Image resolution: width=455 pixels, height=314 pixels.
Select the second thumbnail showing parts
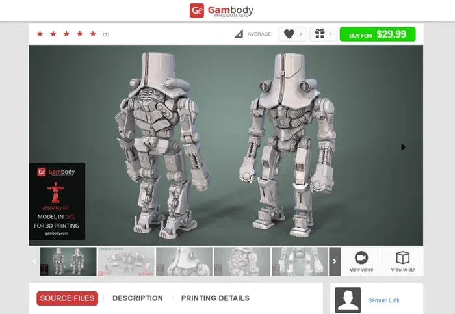click(x=126, y=261)
